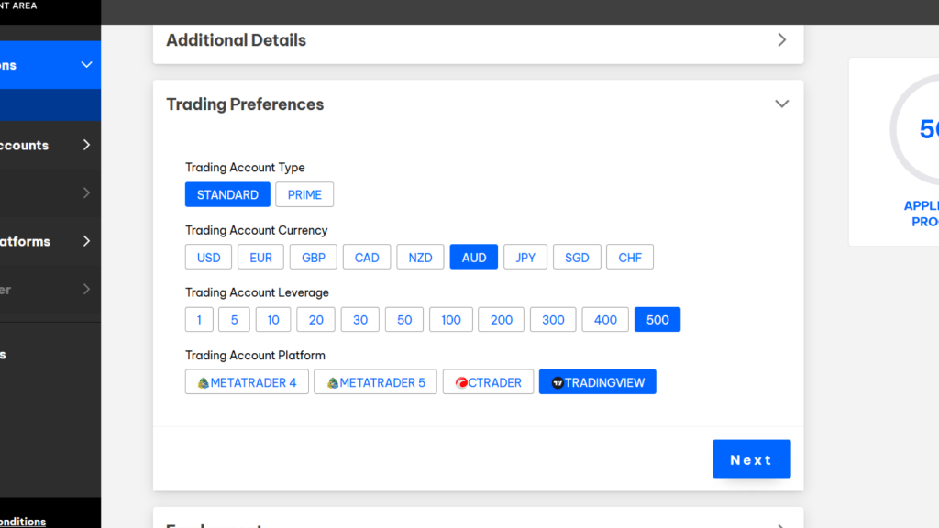The image size is (939, 528).
Task: Select the 500 leverage option
Action: (x=657, y=319)
